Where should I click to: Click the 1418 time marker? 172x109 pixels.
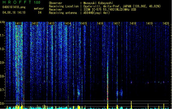tap(133, 23)
